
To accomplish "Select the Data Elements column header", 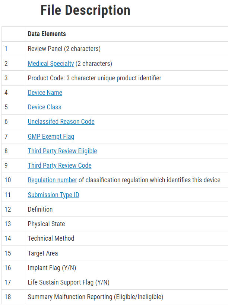I will pos(47,34).
